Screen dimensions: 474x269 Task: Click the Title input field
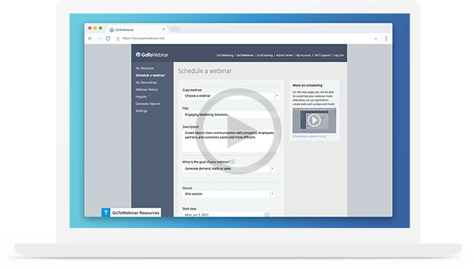(231, 114)
